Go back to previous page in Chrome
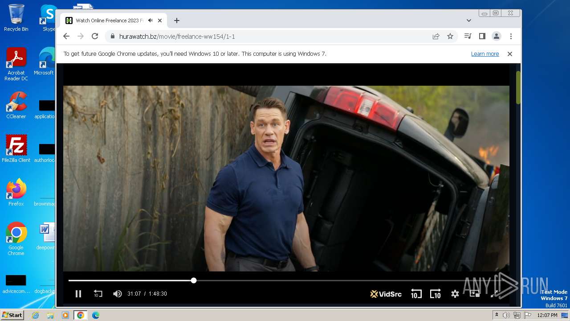Viewport: 570px width, 321px height. [x=66, y=37]
